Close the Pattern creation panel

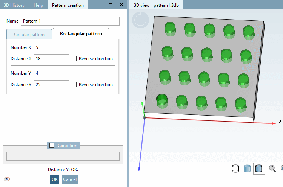[x=122, y=5]
